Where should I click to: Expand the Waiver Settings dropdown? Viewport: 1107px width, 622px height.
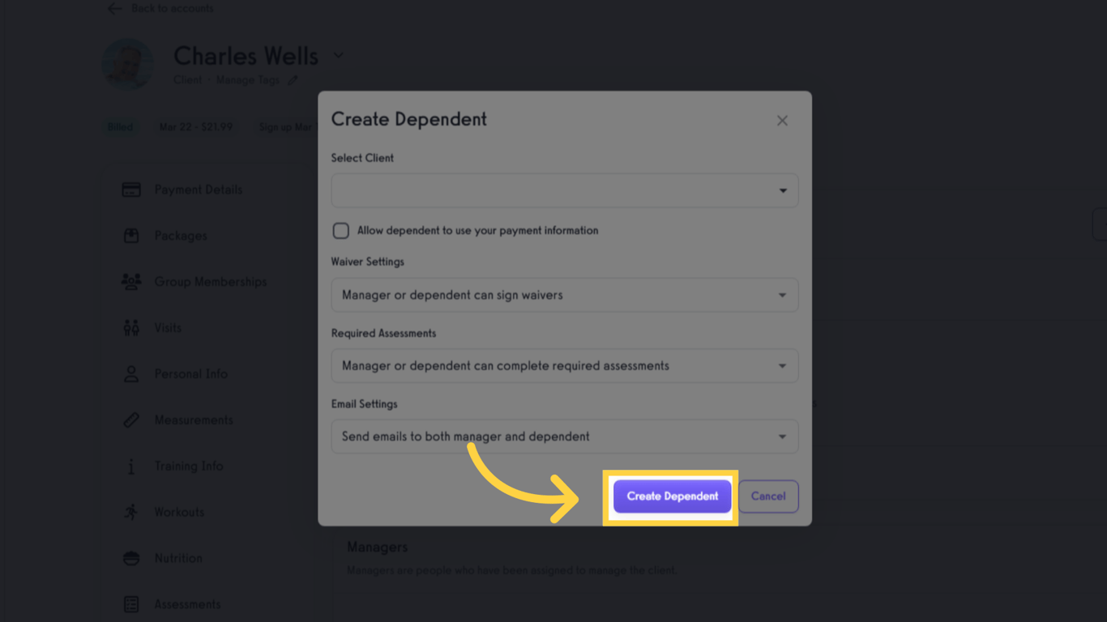click(564, 295)
